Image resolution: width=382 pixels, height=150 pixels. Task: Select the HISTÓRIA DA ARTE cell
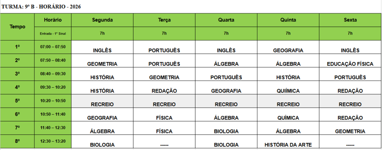(x=288, y=141)
